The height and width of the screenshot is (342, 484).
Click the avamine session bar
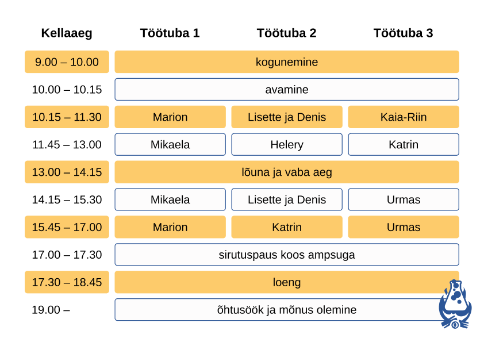tap(286, 90)
